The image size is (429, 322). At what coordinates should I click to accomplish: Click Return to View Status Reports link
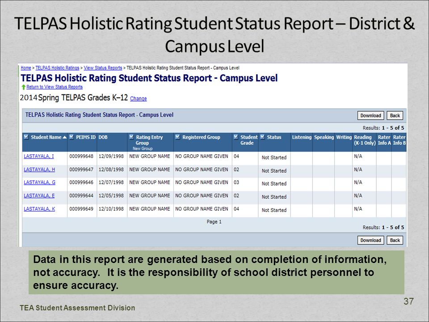(55, 87)
